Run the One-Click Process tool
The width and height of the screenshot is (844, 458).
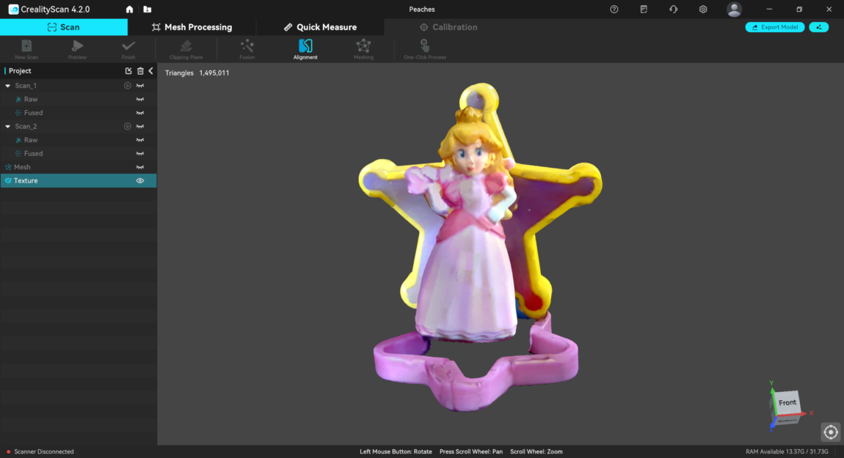[x=424, y=48]
